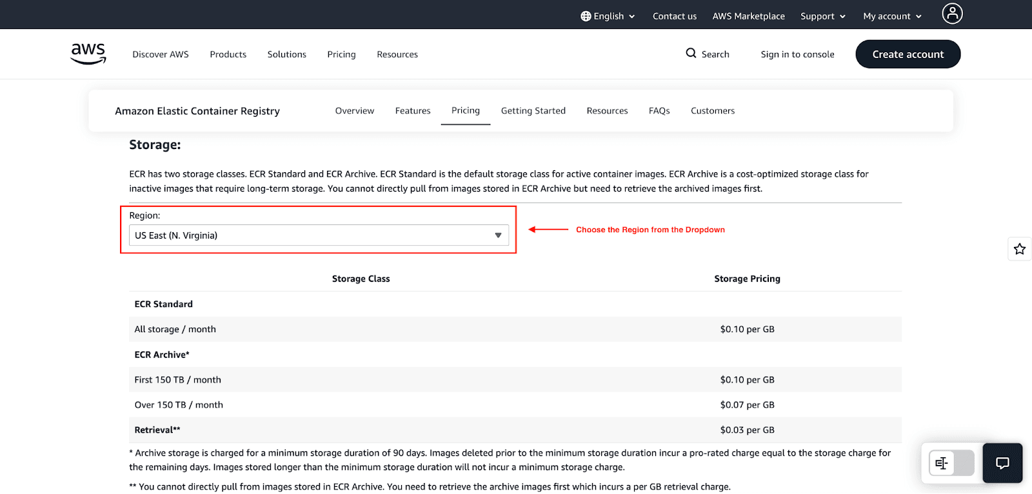Click the $0.07 per GB price

point(747,405)
